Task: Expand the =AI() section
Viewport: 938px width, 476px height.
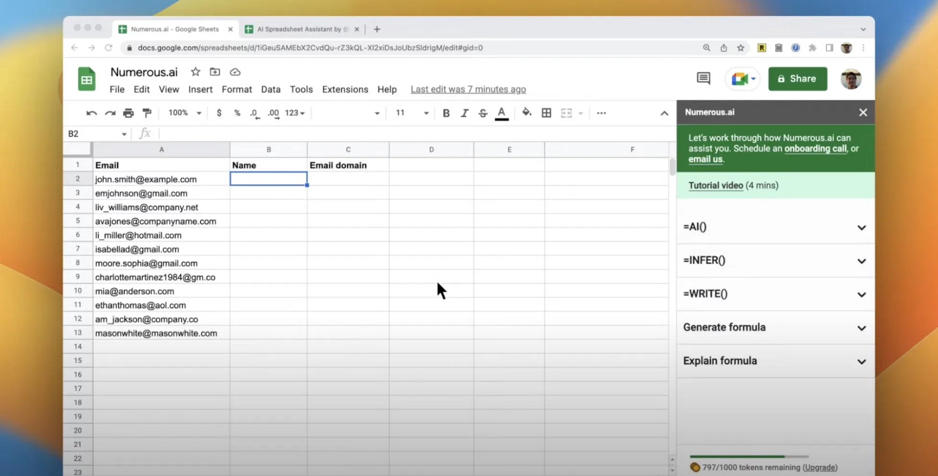Action: coord(775,227)
